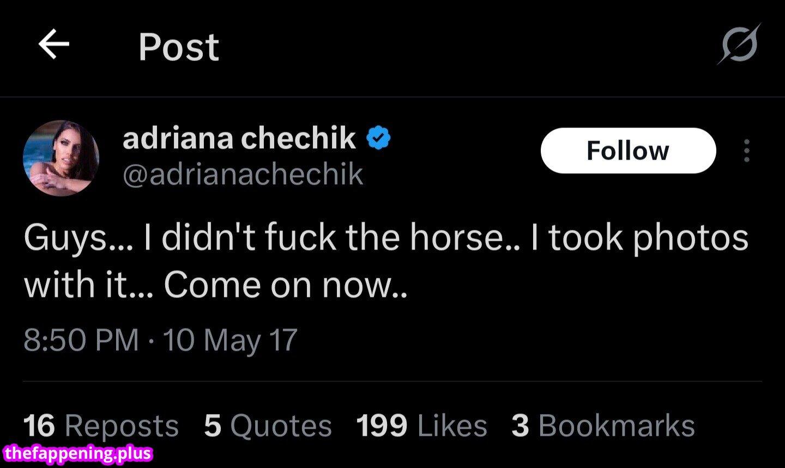This screenshot has width=785, height=468.
Task: Click the word 'photos' in the post
Action: (x=690, y=238)
